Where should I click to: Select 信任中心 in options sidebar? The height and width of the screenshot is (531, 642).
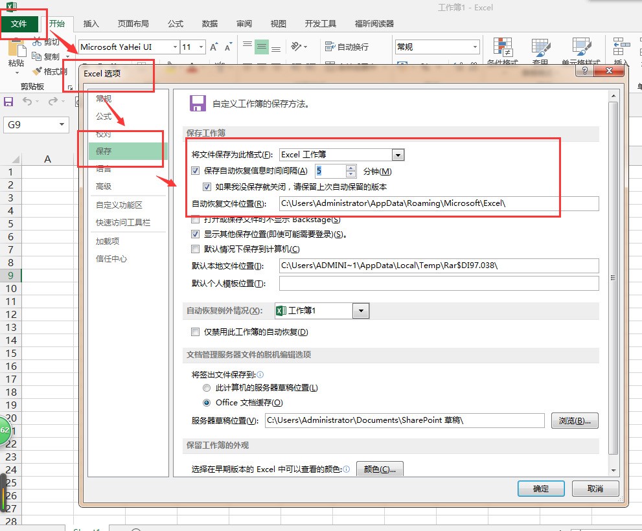coord(111,259)
